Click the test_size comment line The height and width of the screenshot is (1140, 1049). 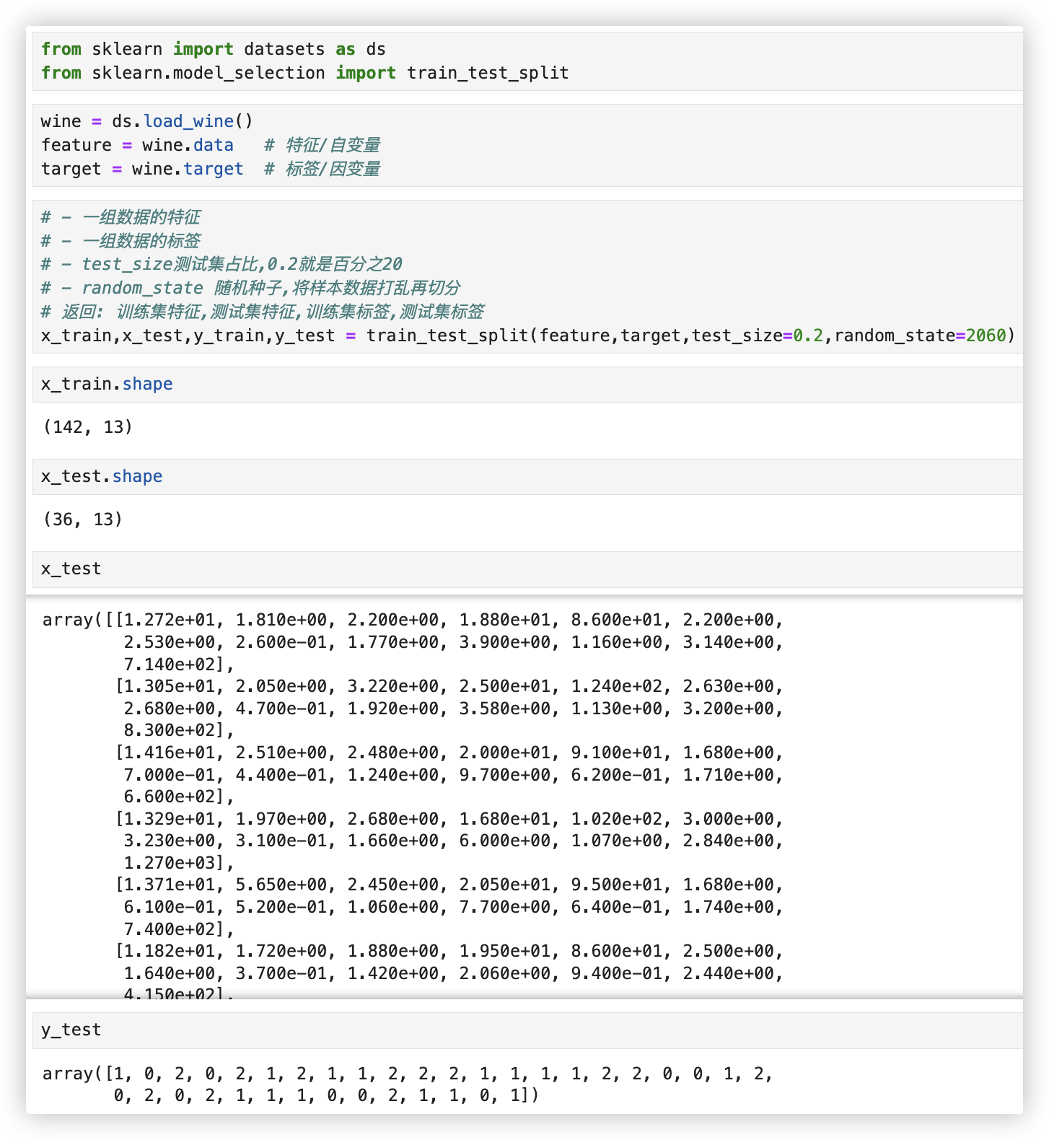[x=221, y=264]
